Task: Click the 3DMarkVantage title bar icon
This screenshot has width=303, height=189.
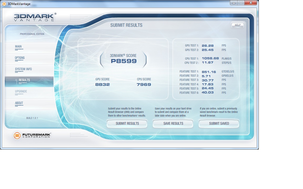Action: pyautogui.click(x=4, y=4)
